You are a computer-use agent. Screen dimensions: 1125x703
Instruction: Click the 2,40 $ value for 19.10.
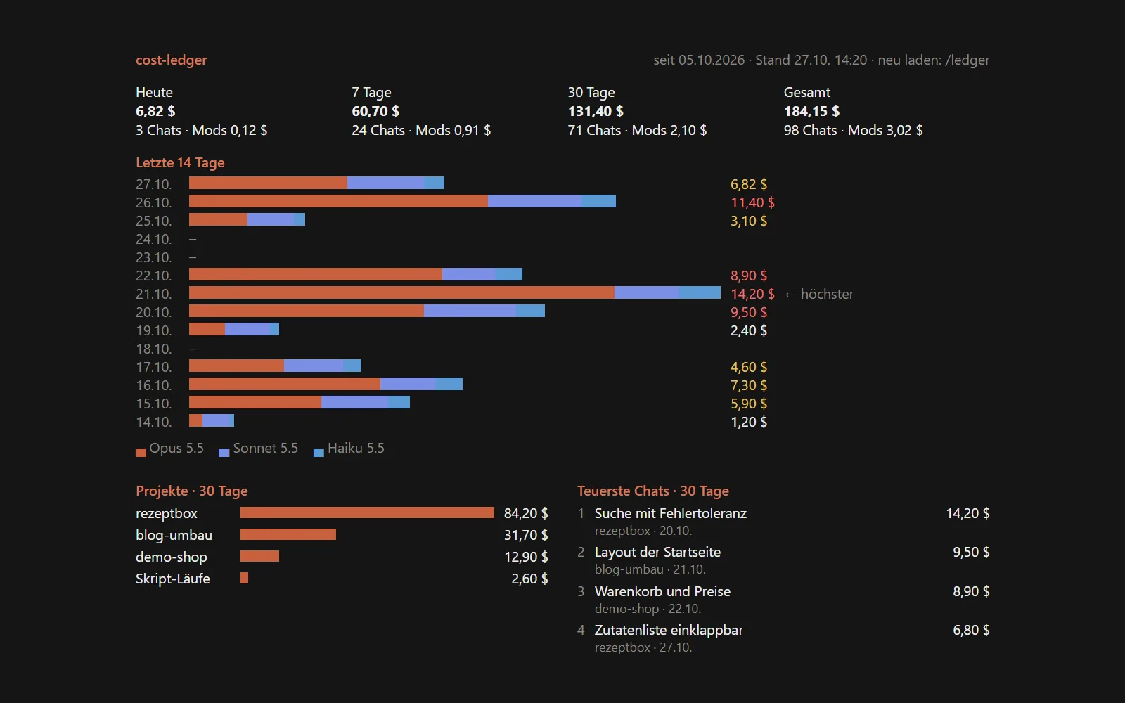tap(749, 330)
